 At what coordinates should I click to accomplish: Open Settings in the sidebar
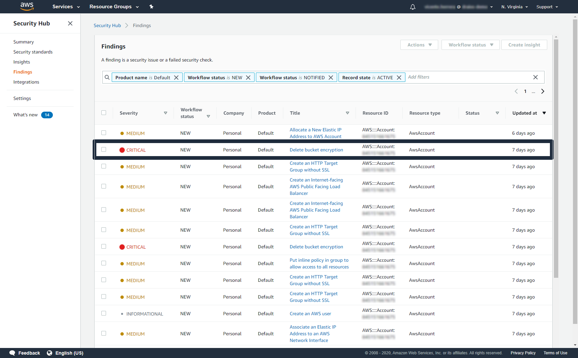22,98
